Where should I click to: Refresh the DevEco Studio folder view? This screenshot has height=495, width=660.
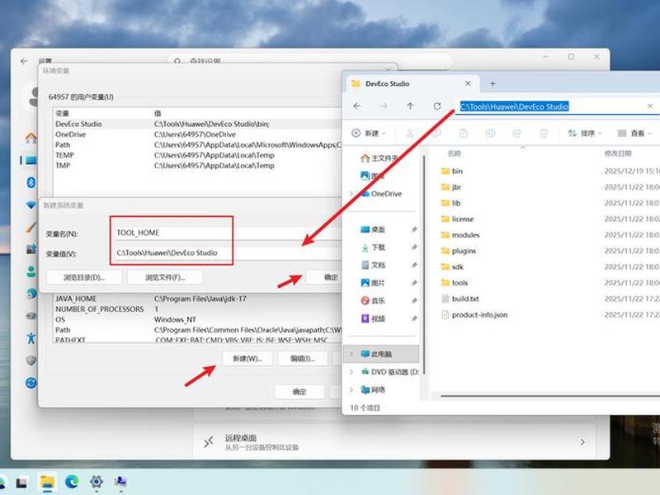point(437,106)
